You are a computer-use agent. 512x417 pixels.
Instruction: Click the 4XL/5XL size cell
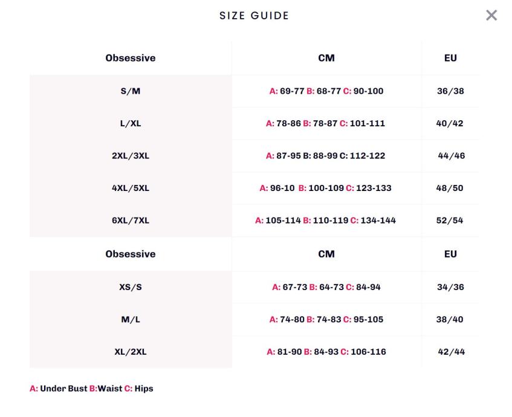click(x=131, y=188)
